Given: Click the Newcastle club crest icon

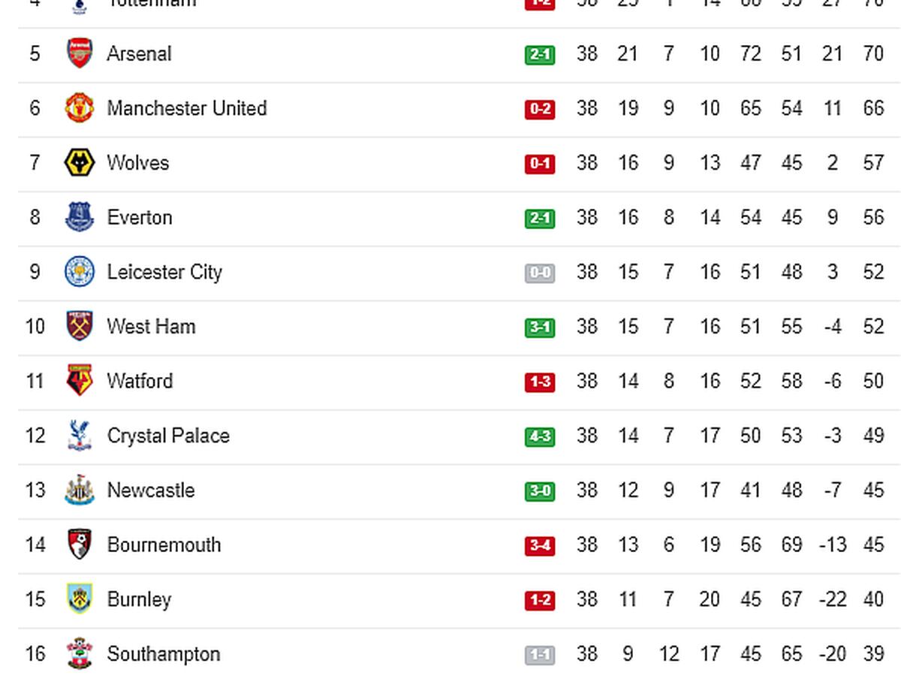Looking at the screenshot, I should (x=79, y=490).
